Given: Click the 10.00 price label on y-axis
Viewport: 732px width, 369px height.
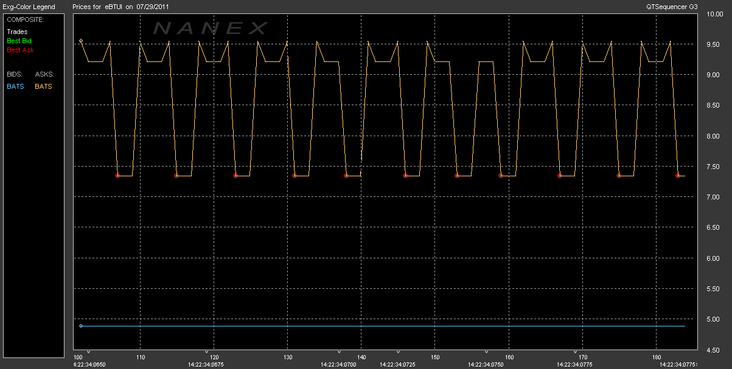Looking at the screenshot, I should [x=713, y=14].
